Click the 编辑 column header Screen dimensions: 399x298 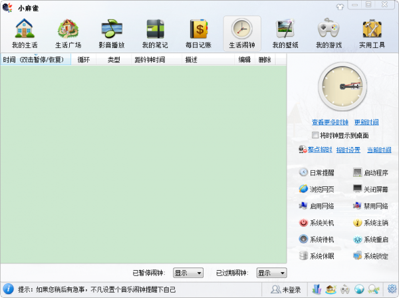click(x=245, y=60)
